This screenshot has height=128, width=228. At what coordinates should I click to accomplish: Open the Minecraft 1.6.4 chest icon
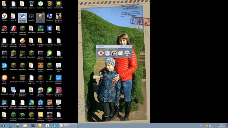point(40,67)
